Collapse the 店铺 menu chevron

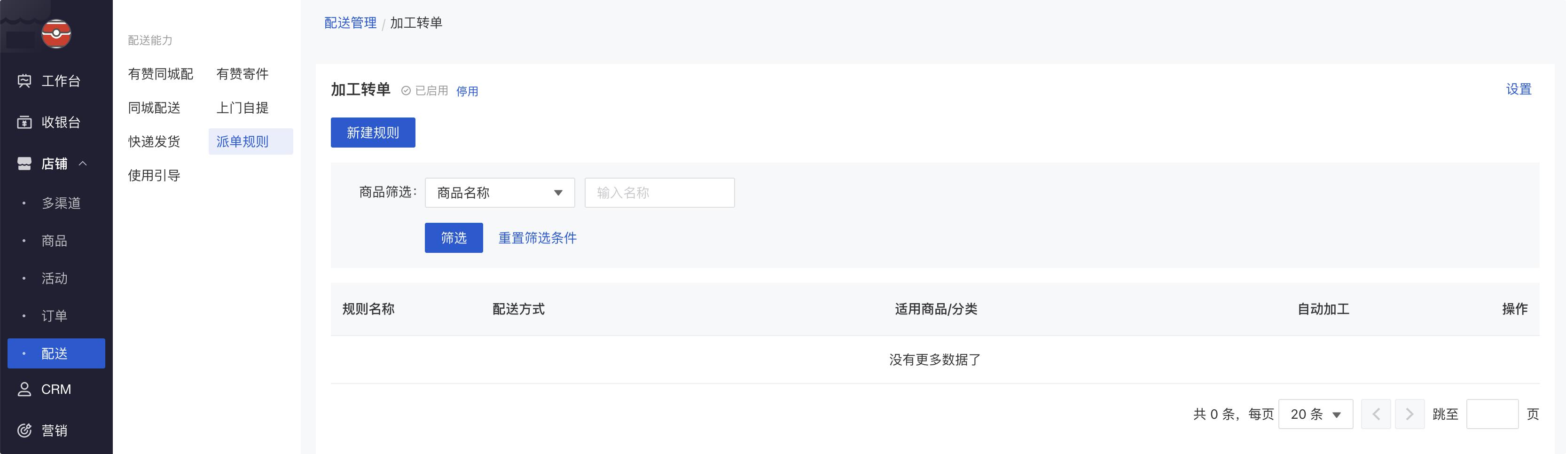click(83, 164)
